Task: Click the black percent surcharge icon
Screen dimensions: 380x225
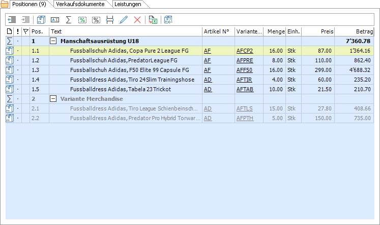Action: [x=96, y=20]
